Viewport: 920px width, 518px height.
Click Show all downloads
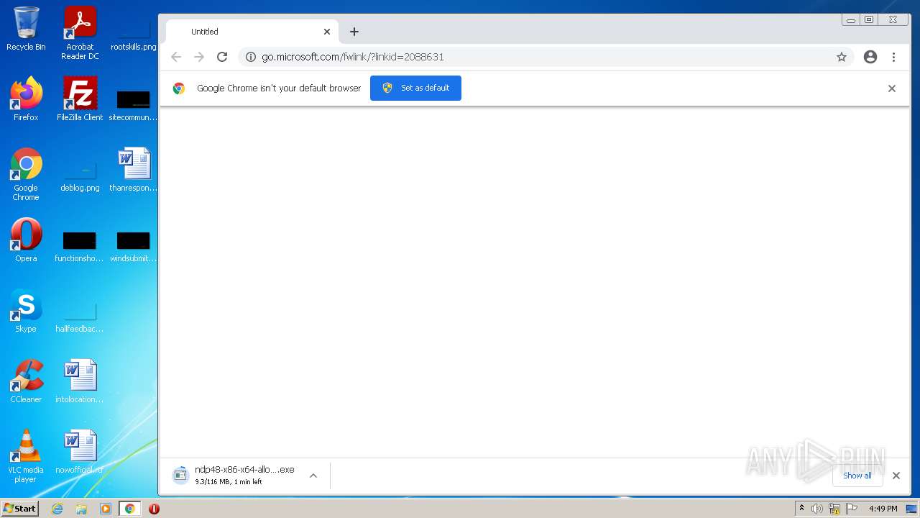pos(857,476)
